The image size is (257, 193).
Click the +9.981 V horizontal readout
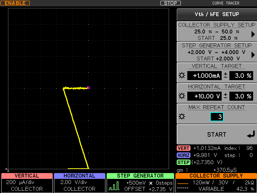[x=205, y=155]
